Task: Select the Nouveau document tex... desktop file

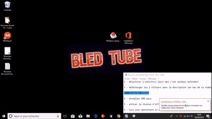Action: click(x=7, y=69)
